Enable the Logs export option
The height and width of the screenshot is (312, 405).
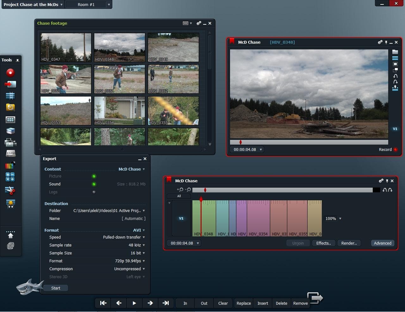[94, 192]
